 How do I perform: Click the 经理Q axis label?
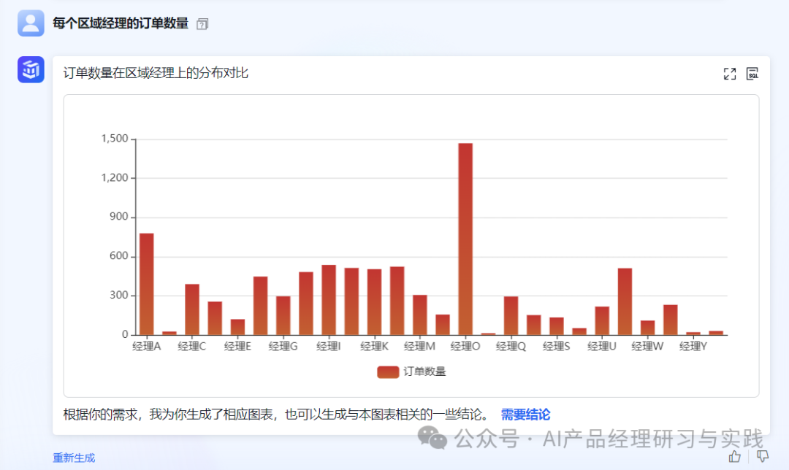pos(511,347)
